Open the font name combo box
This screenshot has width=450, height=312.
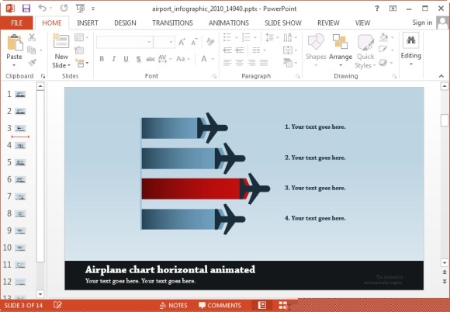[124, 42]
